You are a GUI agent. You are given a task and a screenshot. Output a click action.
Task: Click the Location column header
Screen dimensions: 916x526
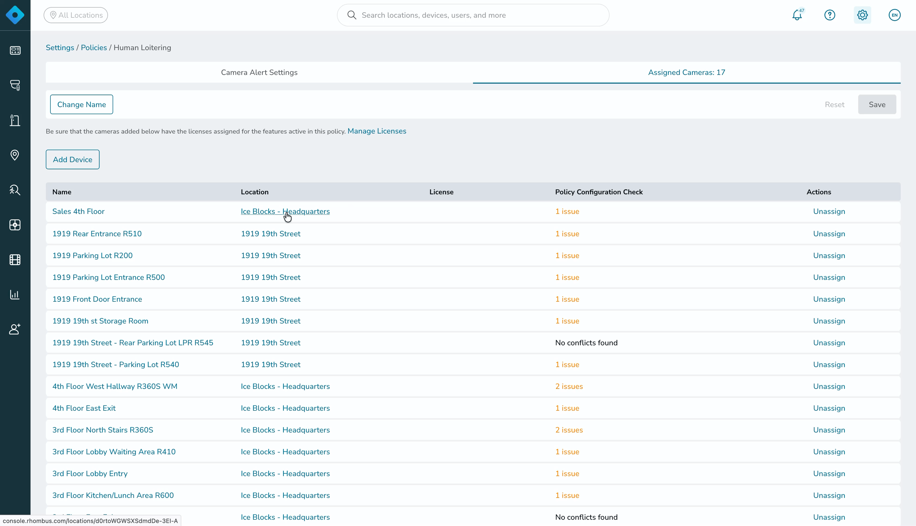click(255, 192)
